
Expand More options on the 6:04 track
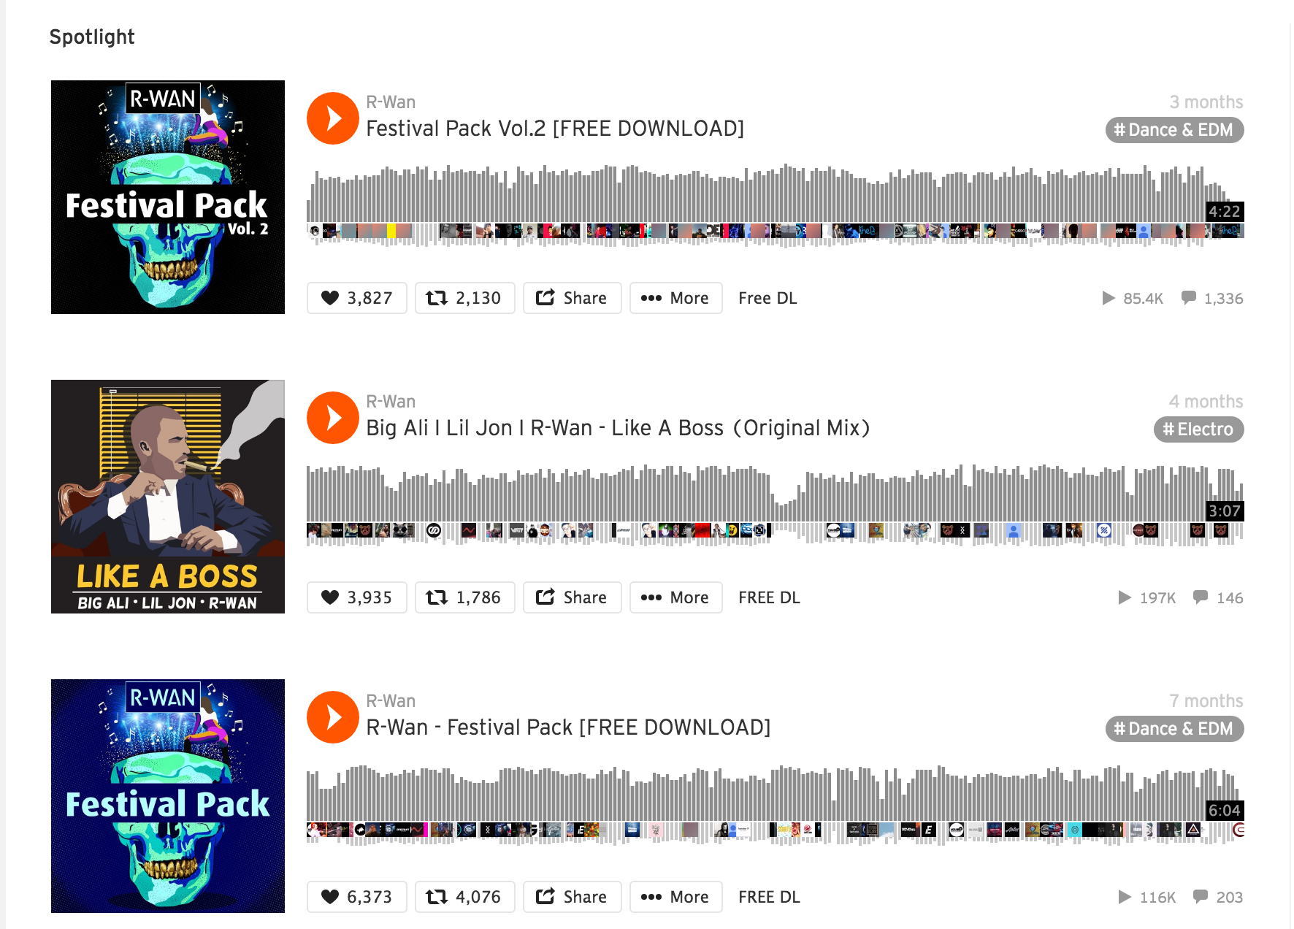pos(676,897)
